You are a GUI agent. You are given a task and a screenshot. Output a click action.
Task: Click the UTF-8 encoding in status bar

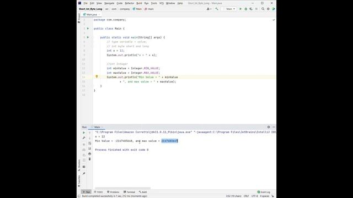point(255,196)
